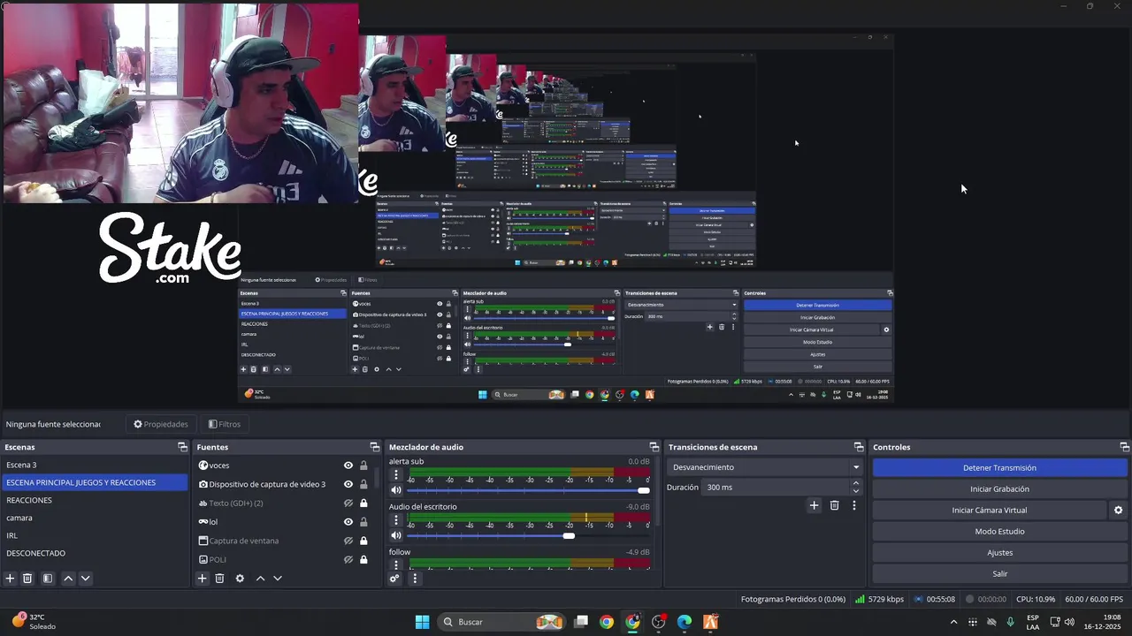
Task: Lock the voces source
Action: [363, 466]
